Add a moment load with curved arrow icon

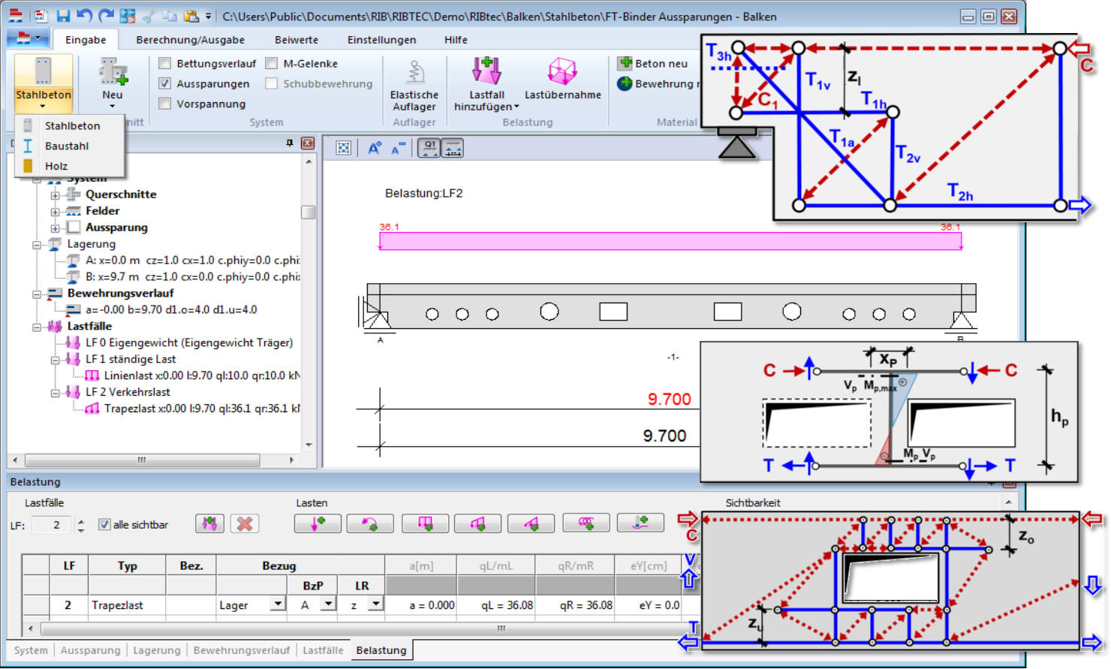click(x=371, y=523)
